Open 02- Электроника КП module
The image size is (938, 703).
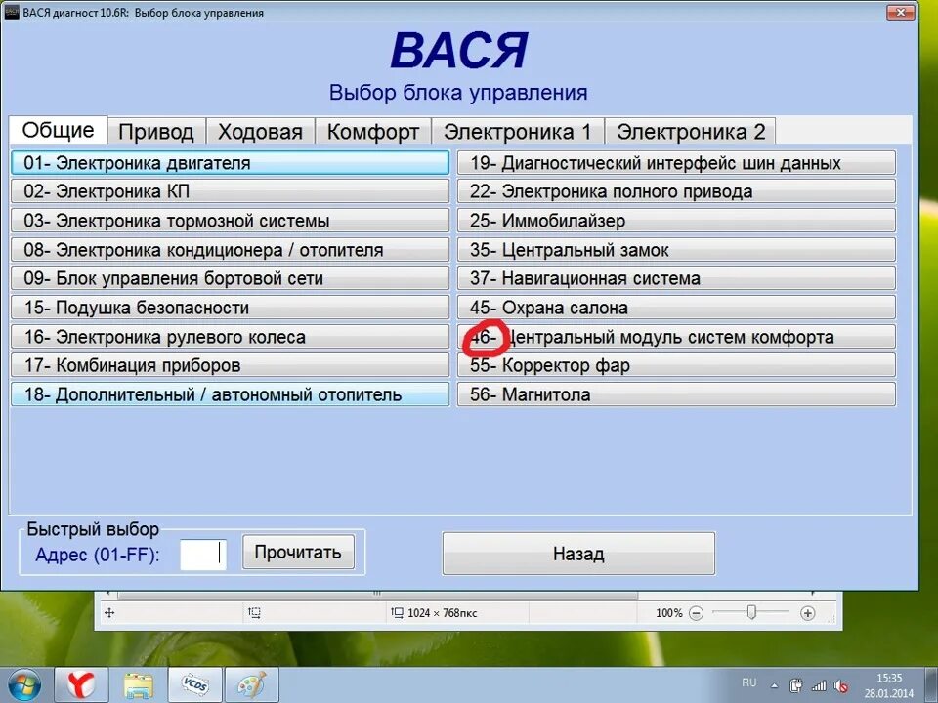coord(231,191)
